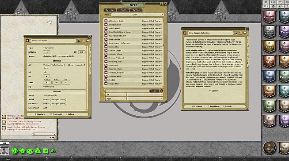Viewport: 289px width, 161px height.
Task: Click the Albino Cave Spider sheet scrollbar
Action: tap(87, 78)
